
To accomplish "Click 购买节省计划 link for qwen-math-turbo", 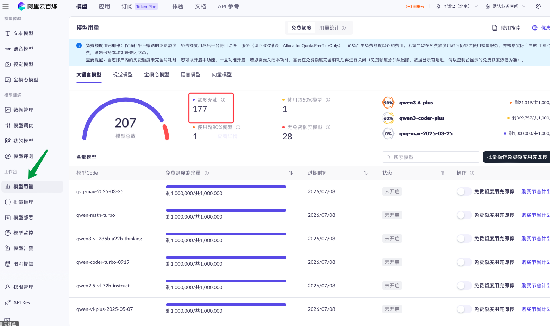I will (x=536, y=215).
